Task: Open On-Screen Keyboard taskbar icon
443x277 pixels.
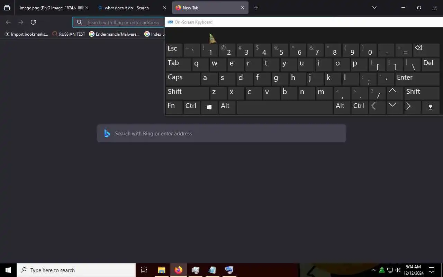Action: tap(229, 270)
